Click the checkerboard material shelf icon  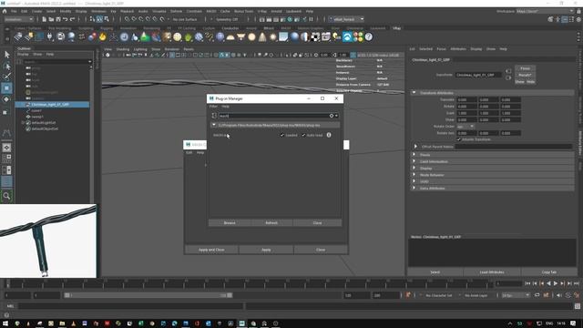(x=315, y=36)
